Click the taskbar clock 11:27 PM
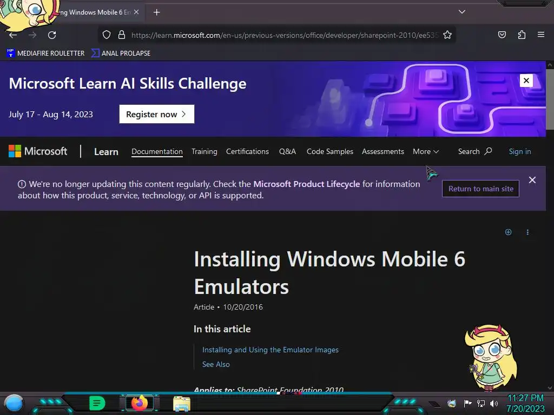The height and width of the screenshot is (415, 554). point(525,398)
